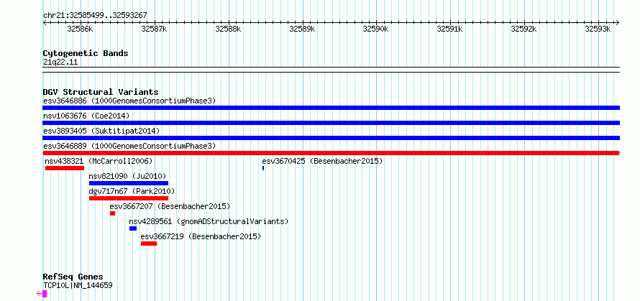Click the Cytogenetic Bands track title
This screenshot has width=640, height=301.
86,53
